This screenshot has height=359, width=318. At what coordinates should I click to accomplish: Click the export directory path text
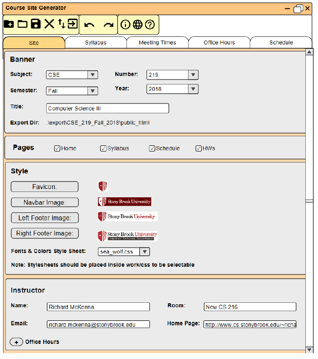tap(98, 123)
